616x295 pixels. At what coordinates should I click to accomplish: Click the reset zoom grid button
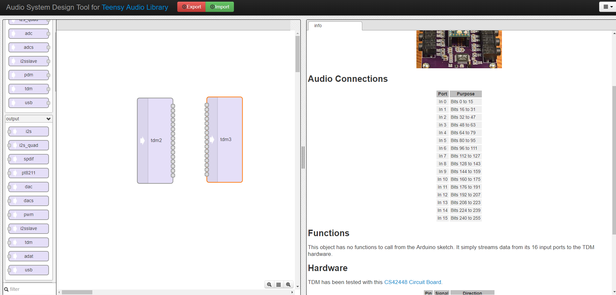click(x=279, y=285)
